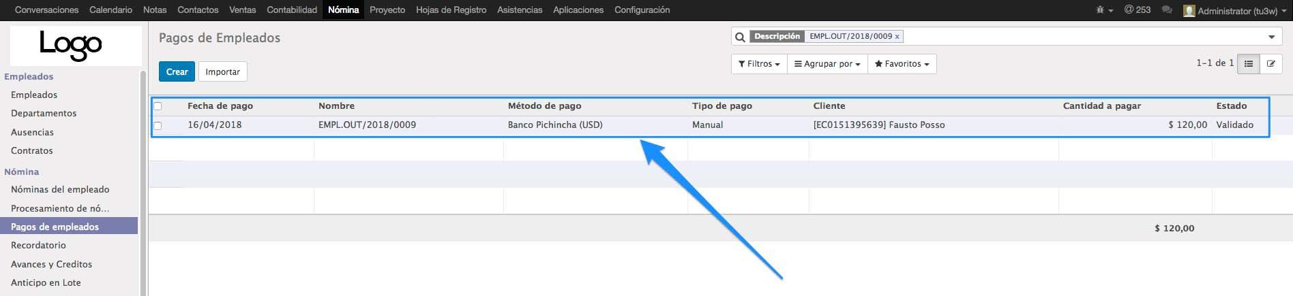Open Nóminas del empleado

[60, 189]
